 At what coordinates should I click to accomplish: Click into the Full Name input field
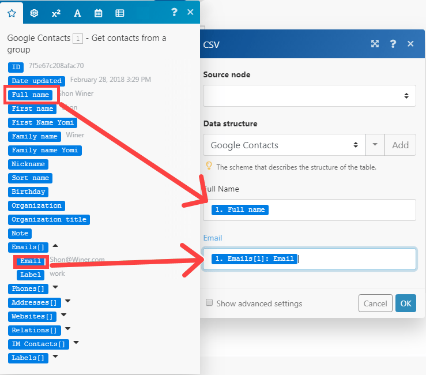[310, 210]
